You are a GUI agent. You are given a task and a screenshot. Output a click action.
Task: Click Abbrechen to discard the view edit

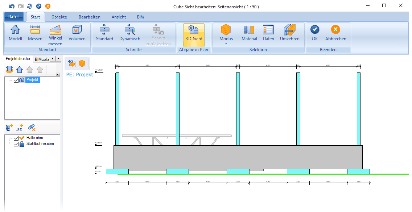(x=335, y=33)
